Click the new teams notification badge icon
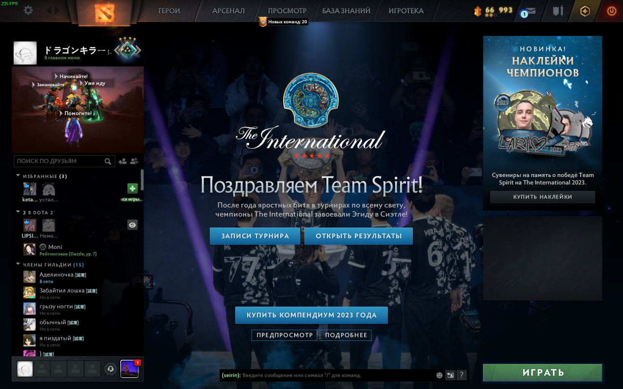The width and height of the screenshot is (623, 389). click(x=263, y=21)
